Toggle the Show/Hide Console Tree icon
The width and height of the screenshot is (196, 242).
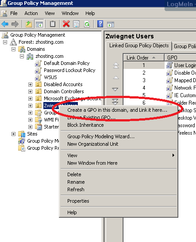click(39, 24)
